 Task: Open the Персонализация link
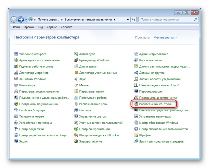[x=151, y=91]
